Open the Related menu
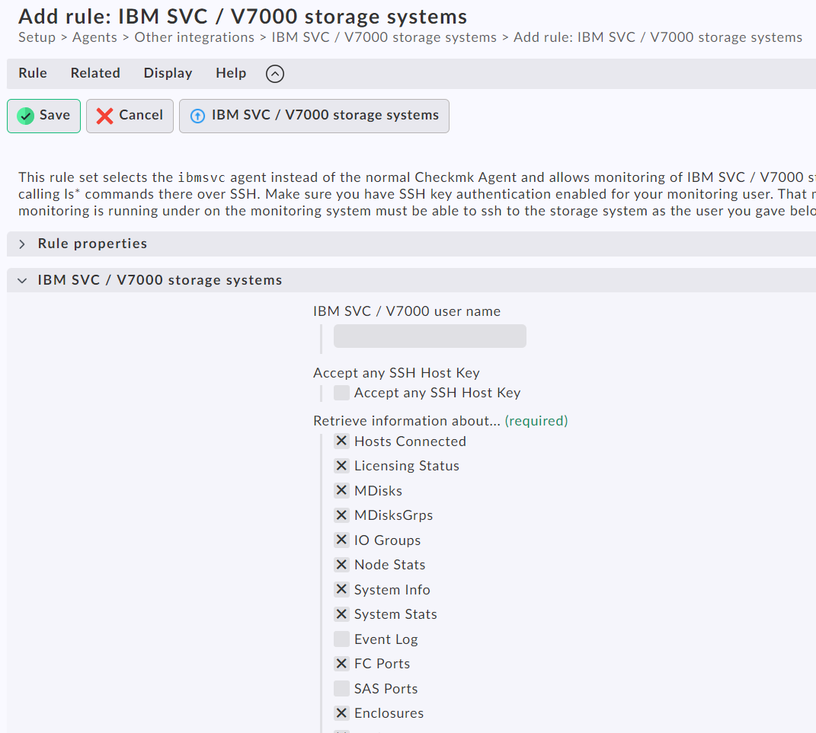 tap(95, 73)
